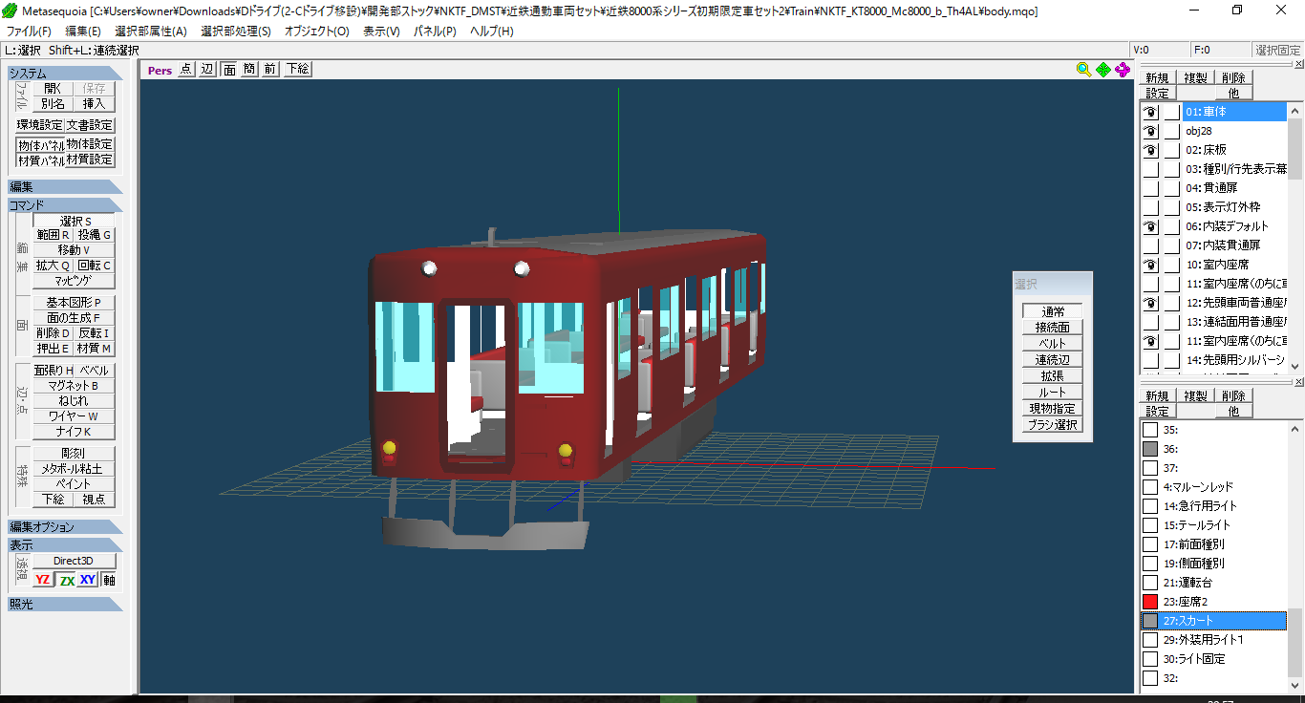
Task: Hide 06:内装デフォルト via eye icon
Action: point(1151,226)
